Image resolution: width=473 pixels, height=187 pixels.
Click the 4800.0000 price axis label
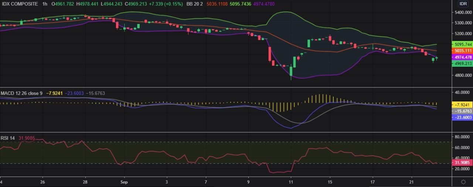464,76
